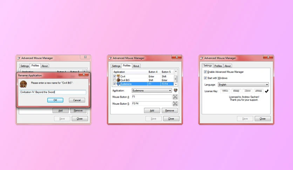This screenshot has width=293, height=170.
Task: Click the profile list scroll down arrow
Action: [176, 84]
